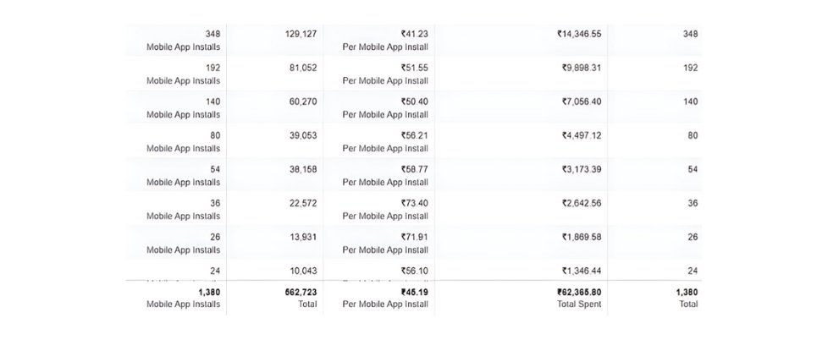
Task: Select the ₹41.23 per mobile app install cell
Action: [414, 34]
